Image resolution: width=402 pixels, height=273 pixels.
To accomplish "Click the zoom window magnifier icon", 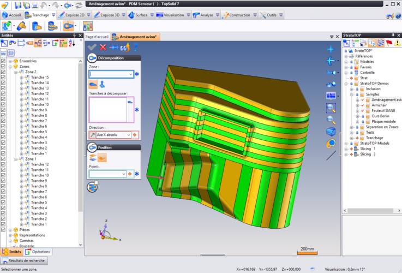I will coord(331,108).
